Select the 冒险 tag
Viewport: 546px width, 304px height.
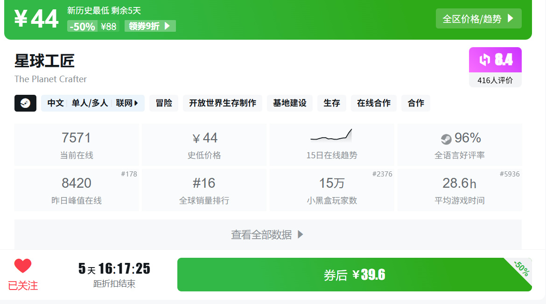pos(164,103)
